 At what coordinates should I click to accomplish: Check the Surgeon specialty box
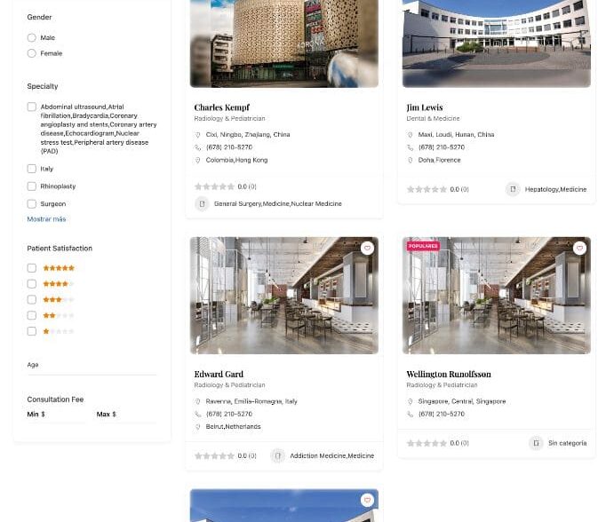click(32, 203)
